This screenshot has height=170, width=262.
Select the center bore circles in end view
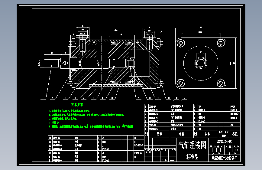point(201,63)
